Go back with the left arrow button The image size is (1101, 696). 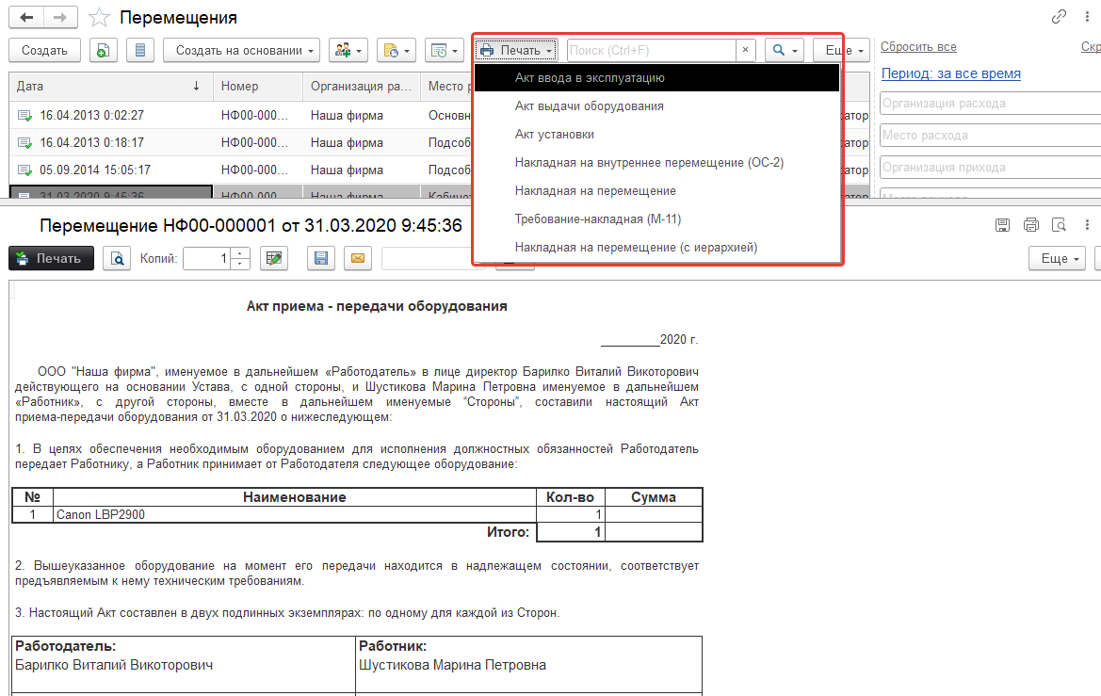(26, 18)
